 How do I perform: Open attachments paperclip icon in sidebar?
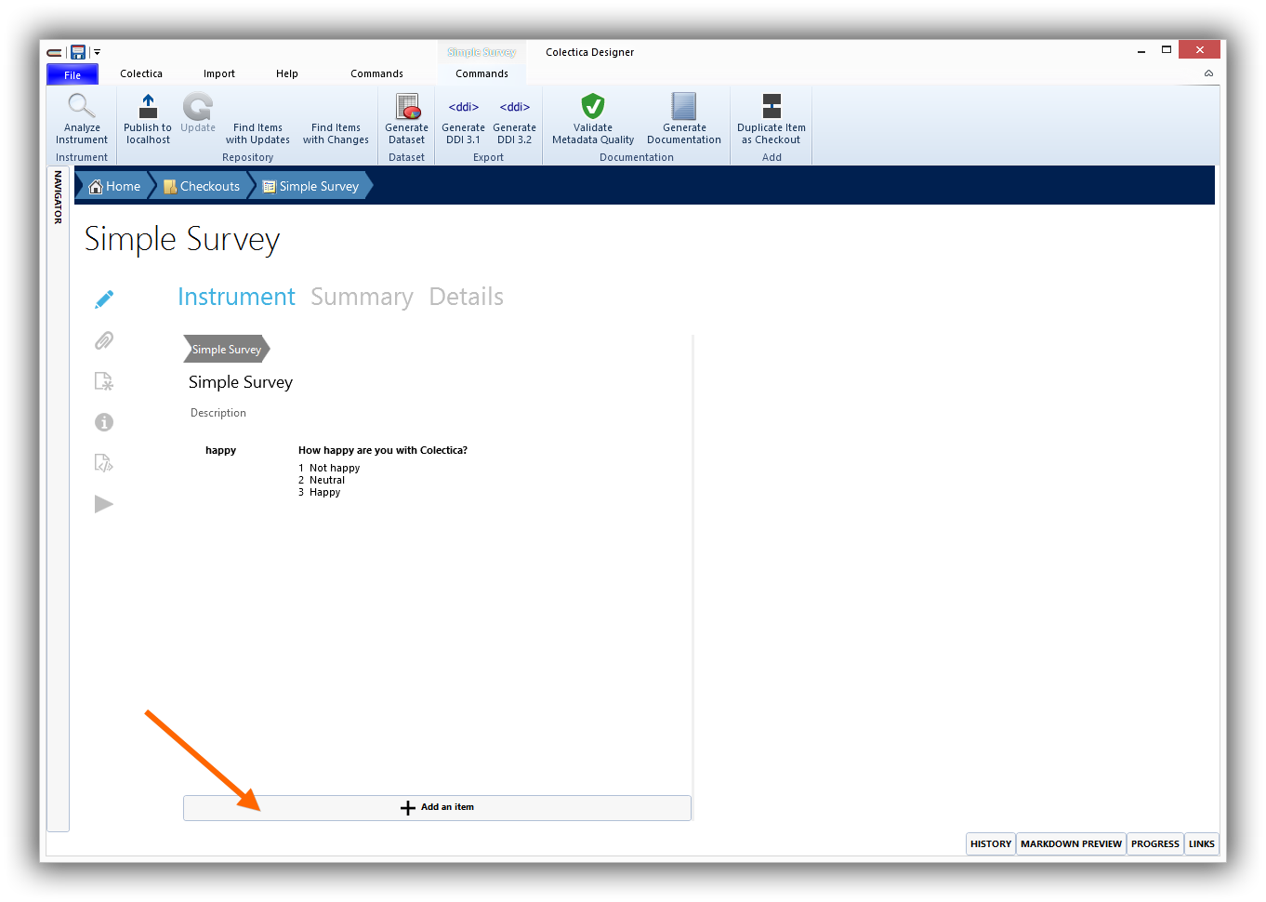(104, 340)
